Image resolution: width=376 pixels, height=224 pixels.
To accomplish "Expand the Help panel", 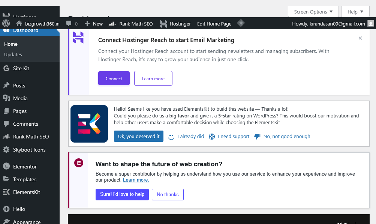I will click(x=355, y=11).
